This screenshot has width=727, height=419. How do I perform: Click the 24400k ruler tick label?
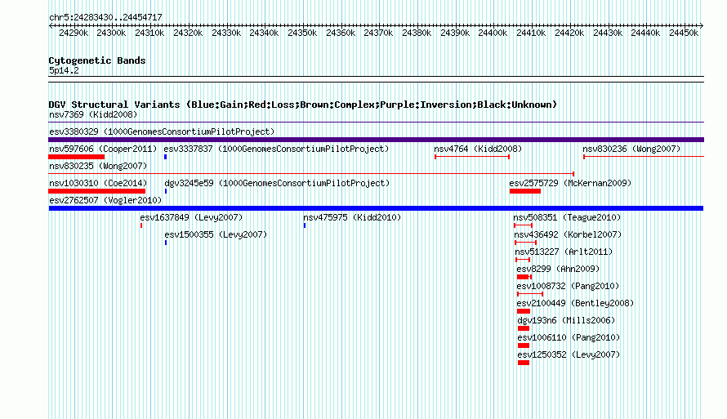(x=493, y=33)
